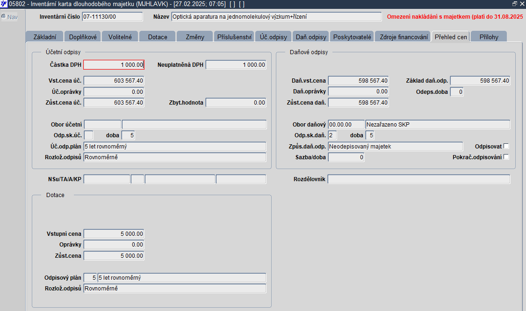The height and width of the screenshot is (311, 526).
Task: Click the Způs.daň.odp. field
Action: point(396,147)
